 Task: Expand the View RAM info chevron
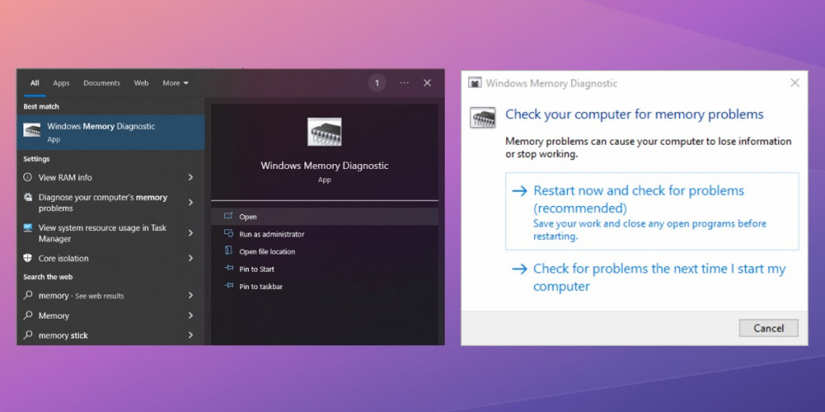pos(190,177)
